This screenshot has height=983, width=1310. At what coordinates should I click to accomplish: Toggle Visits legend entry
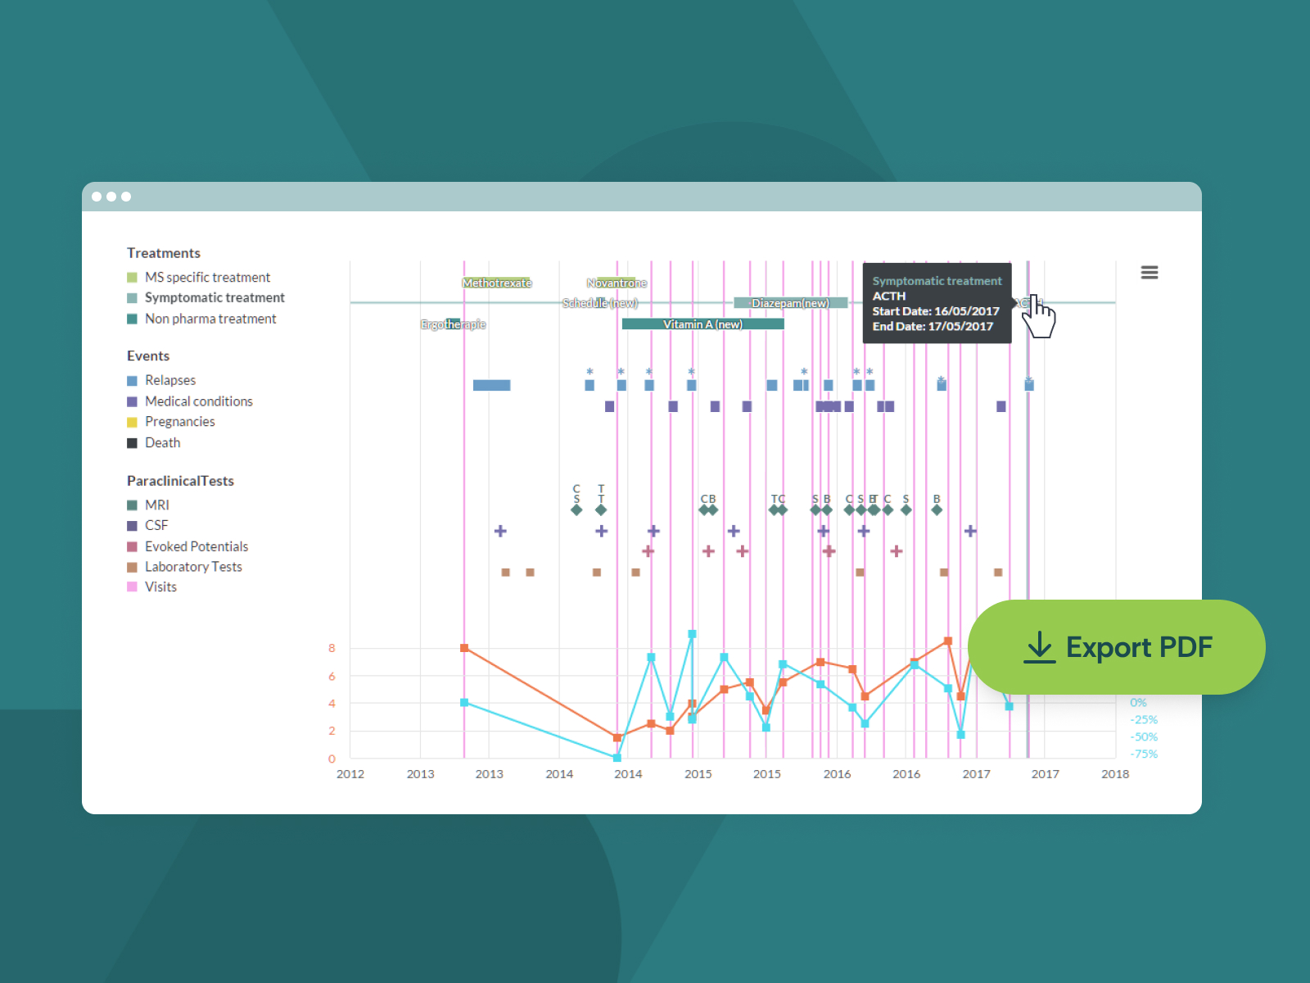click(x=152, y=587)
